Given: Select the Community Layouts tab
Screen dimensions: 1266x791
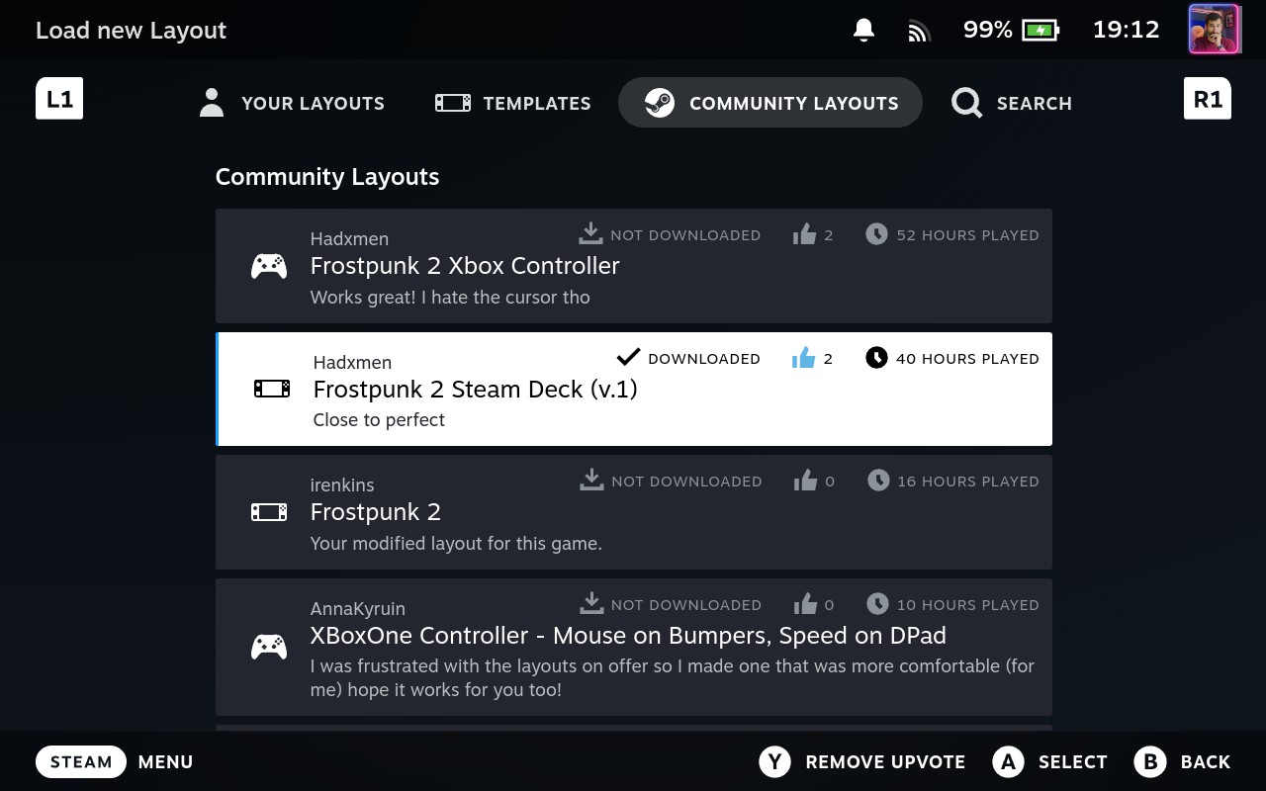Looking at the screenshot, I should 770,103.
